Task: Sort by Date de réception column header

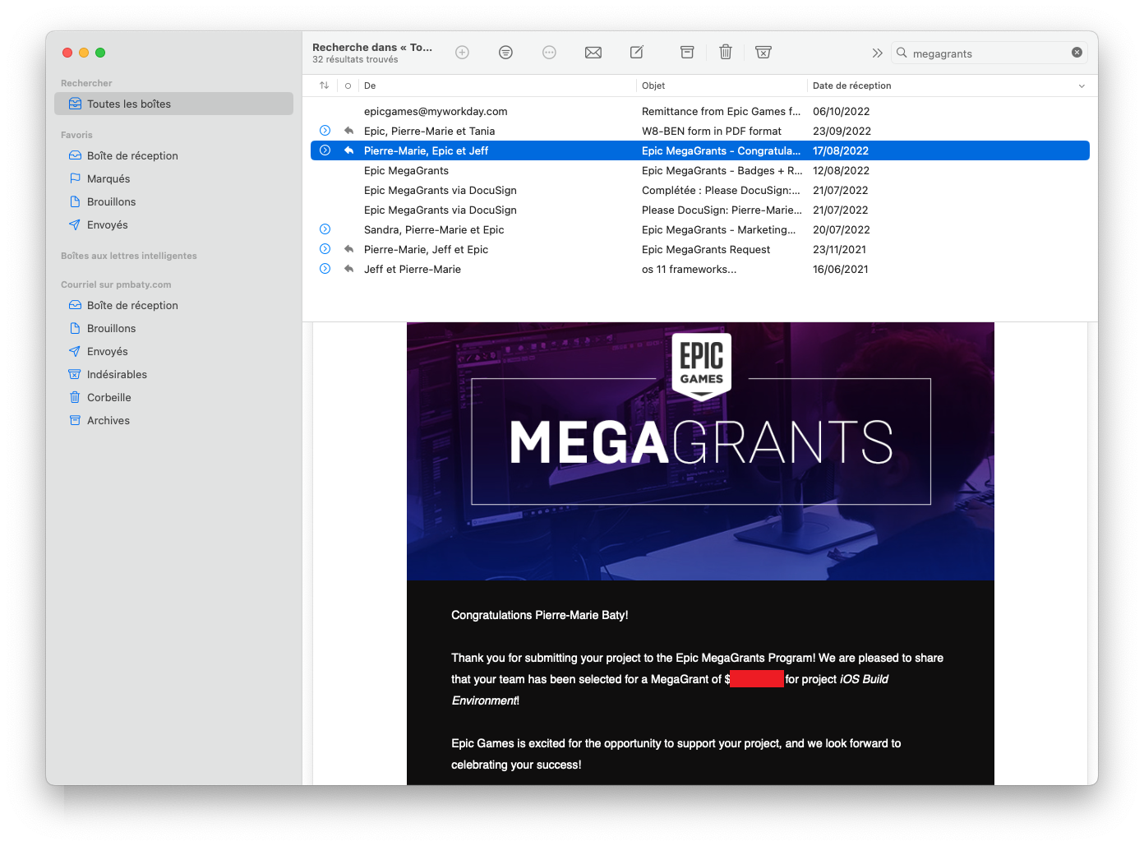Action: click(852, 86)
